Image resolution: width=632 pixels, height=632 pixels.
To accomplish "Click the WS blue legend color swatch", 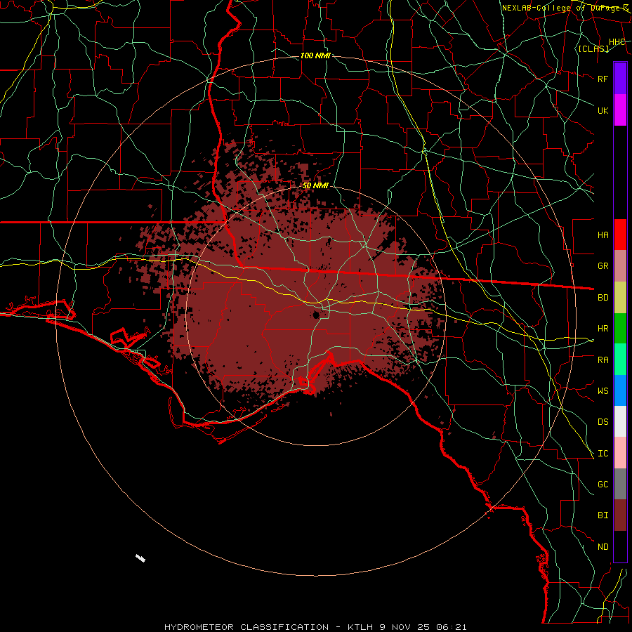I will click(x=620, y=390).
